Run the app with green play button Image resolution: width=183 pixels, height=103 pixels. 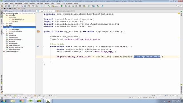click(62, 6)
